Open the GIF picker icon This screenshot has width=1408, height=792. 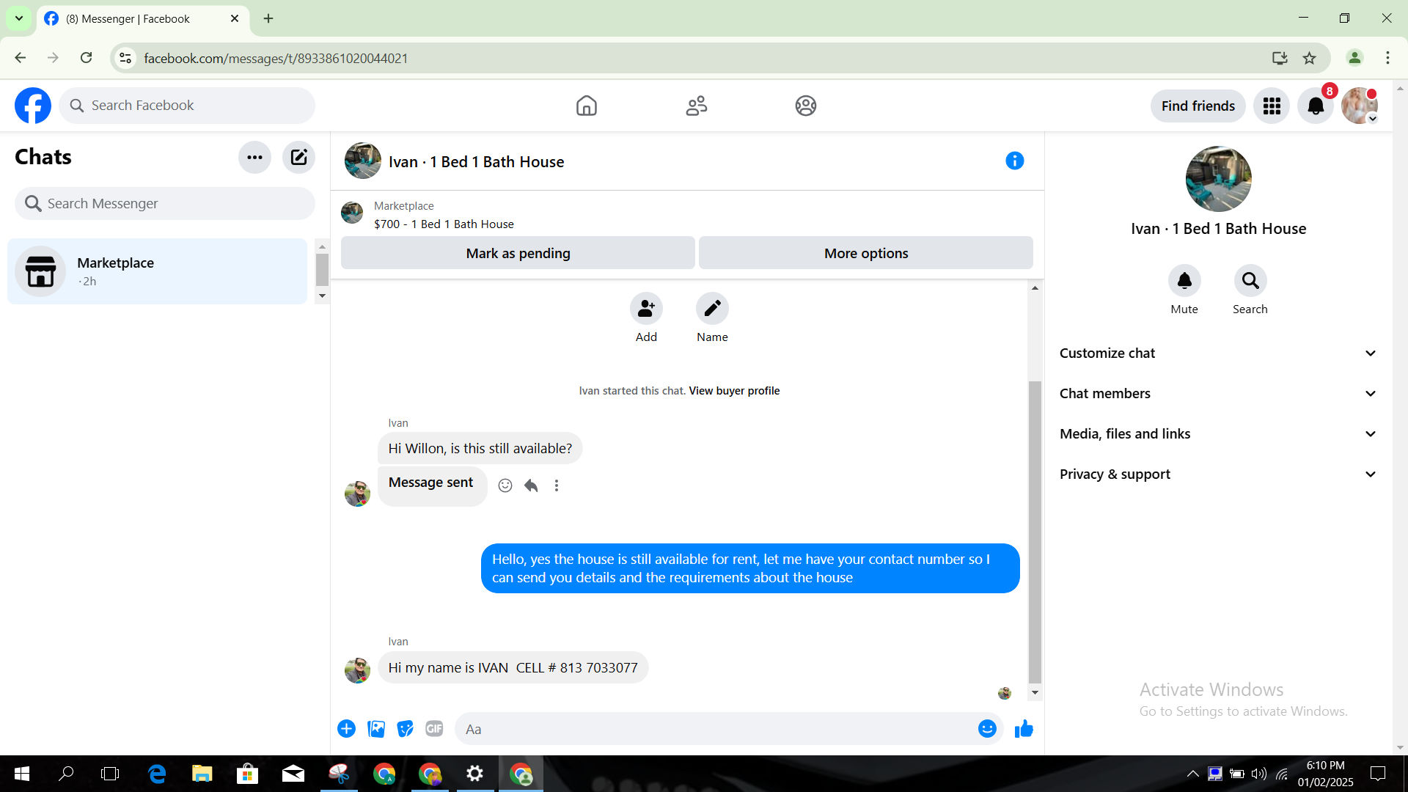pyautogui.click(x=434, y=729)
